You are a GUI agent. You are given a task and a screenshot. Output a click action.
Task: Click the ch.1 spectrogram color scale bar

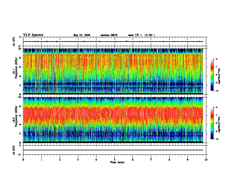point(212,75)
